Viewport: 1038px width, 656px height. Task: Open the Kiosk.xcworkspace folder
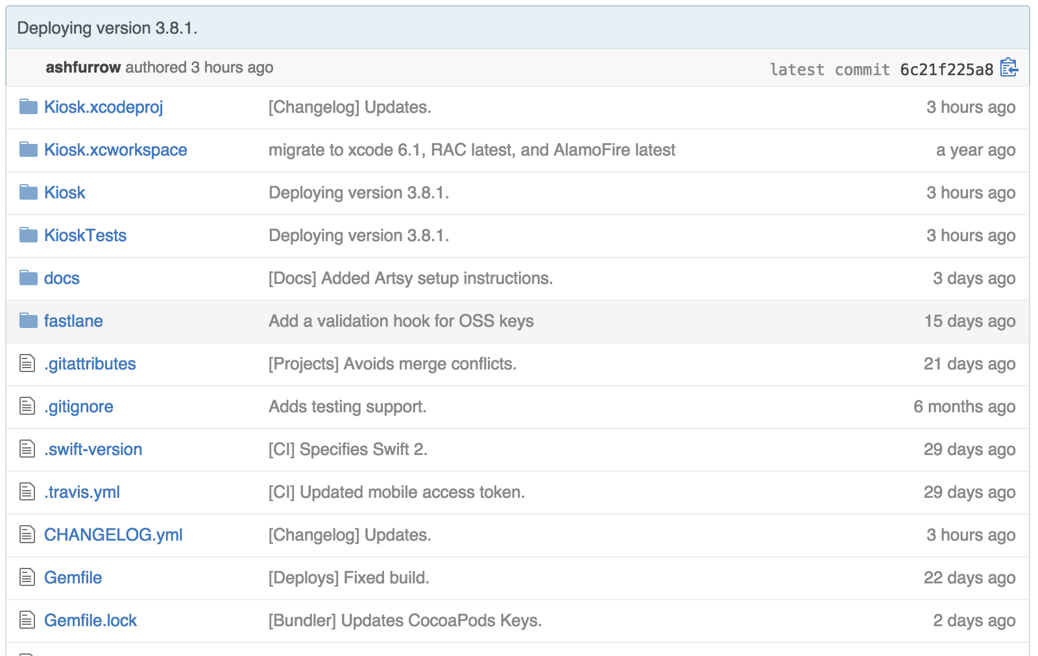(115, 150)
